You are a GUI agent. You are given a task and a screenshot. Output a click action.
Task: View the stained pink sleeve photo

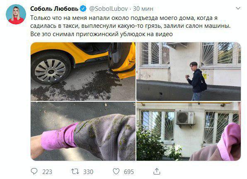[x=83, y=131]
